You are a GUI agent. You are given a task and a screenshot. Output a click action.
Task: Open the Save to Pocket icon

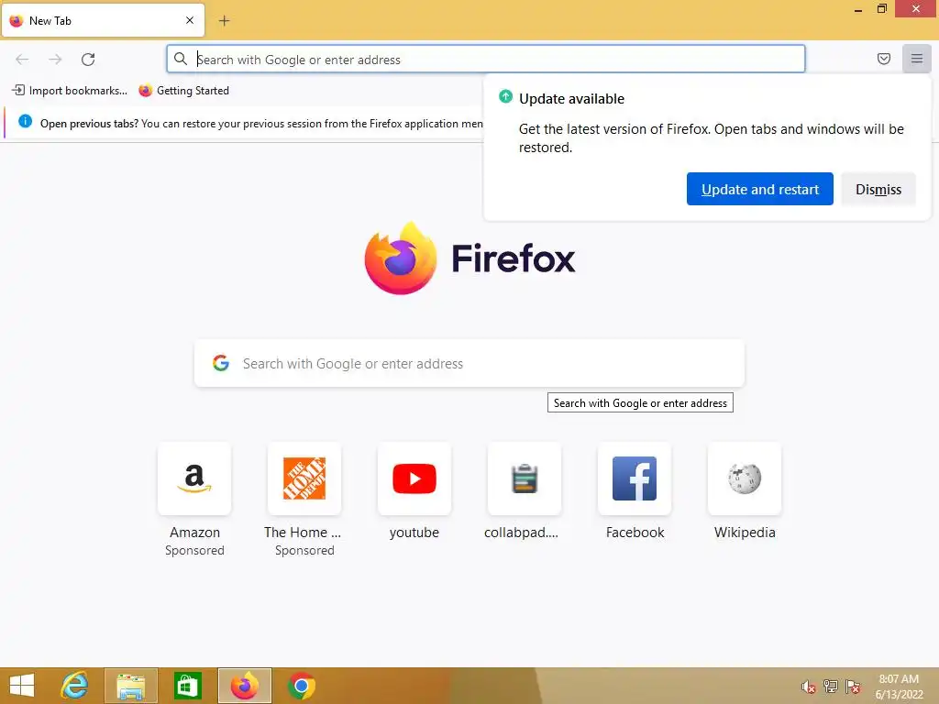point(883,59)
